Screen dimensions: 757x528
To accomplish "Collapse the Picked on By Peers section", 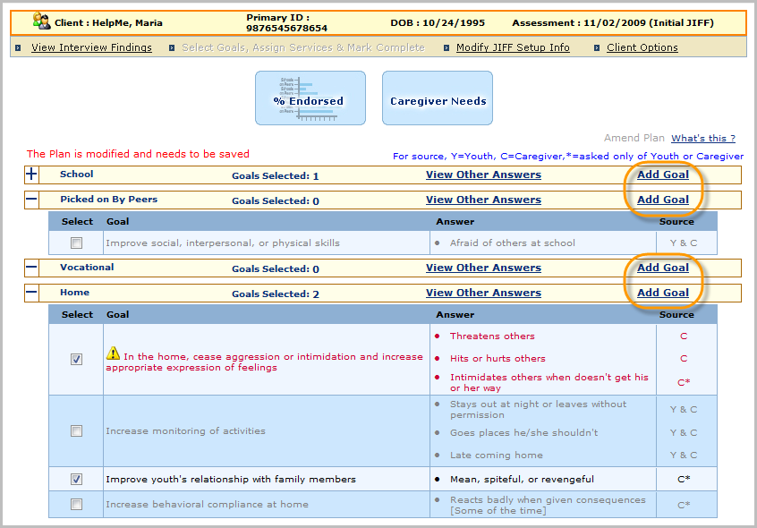I will coord(31,200).
